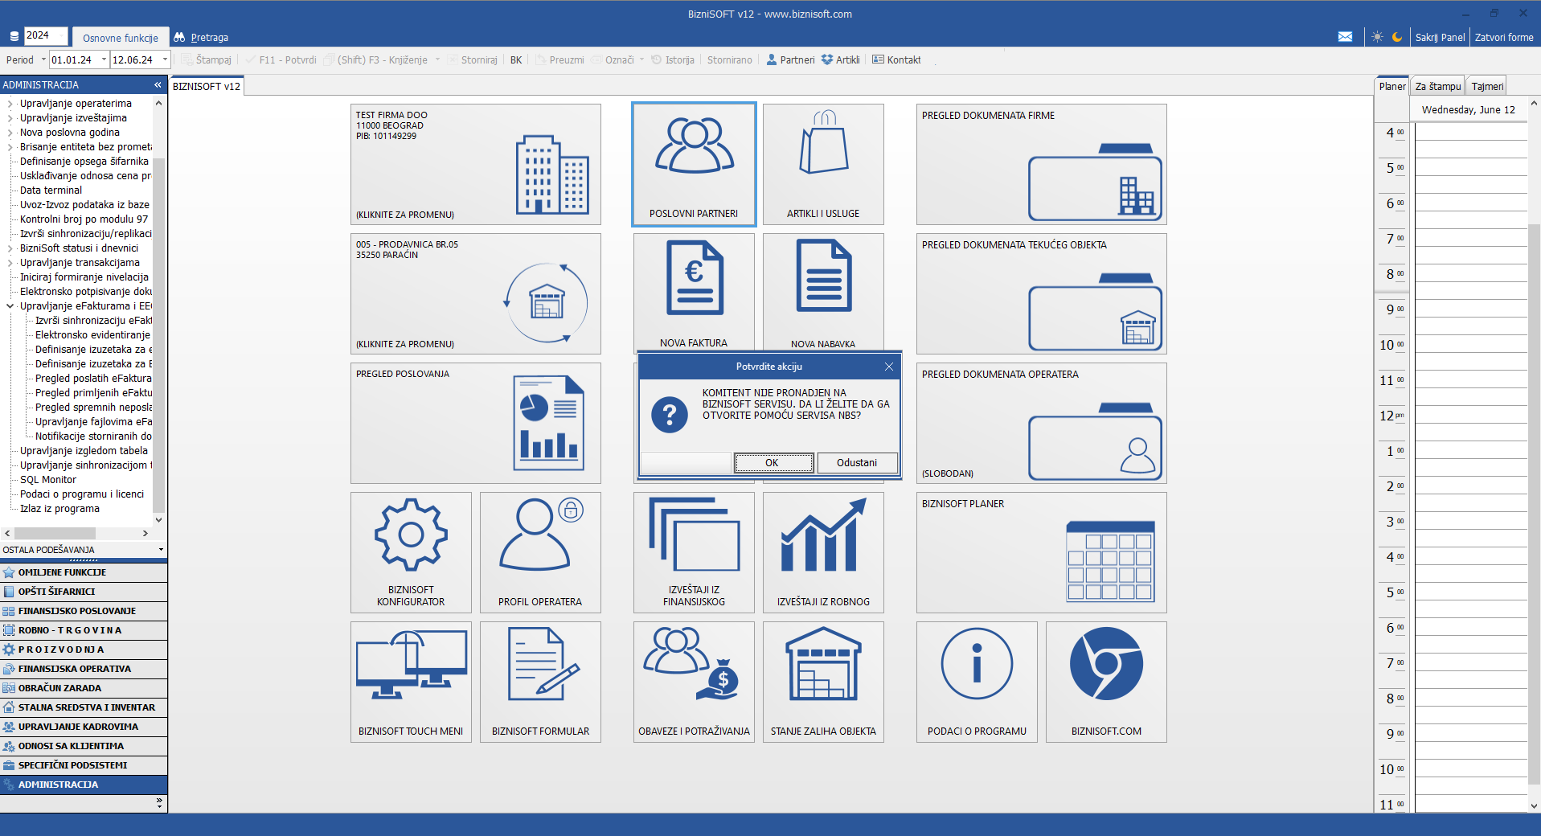Open the Poslovni Partneri tile
This screenshot has width=1541, height=836.
[693, 164]
